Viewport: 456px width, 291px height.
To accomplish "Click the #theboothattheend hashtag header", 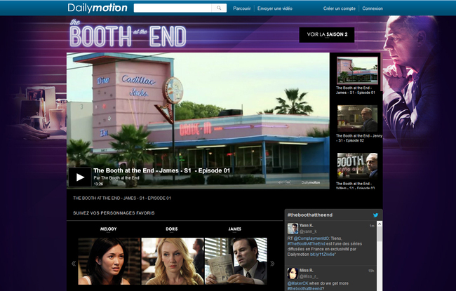I will pyautogui.click(x=309, y=215).
